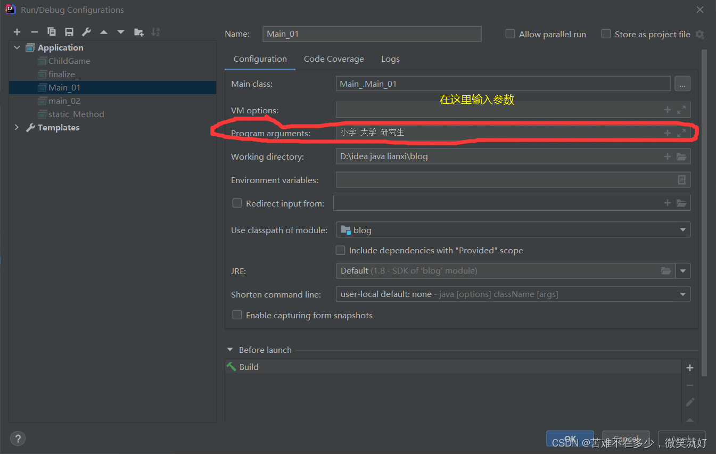Confirm settings with OK
Image resolution: width=716 pixels, height=454 pixels.
pos(570,438)
